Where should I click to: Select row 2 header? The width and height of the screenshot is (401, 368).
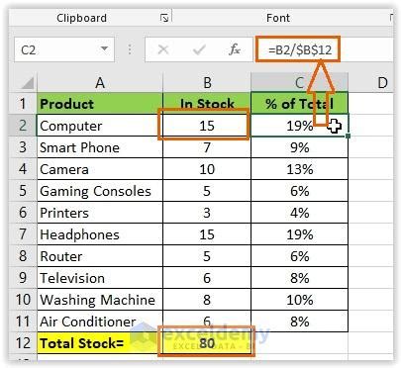(x=23, y=126)
